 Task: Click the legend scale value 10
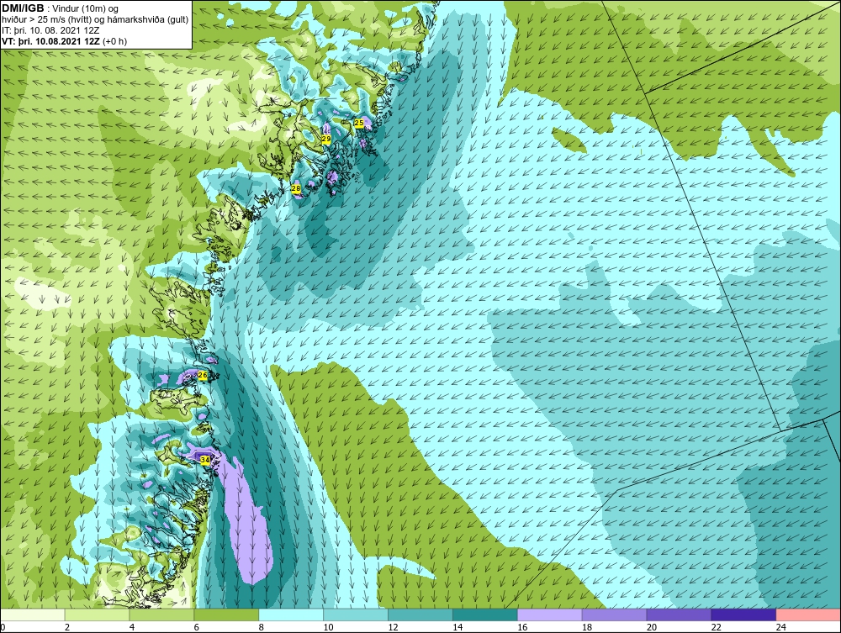[328, 627]
